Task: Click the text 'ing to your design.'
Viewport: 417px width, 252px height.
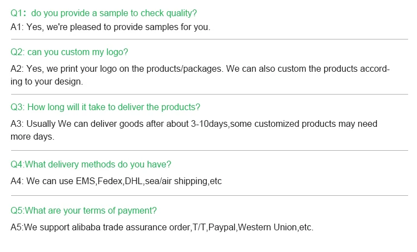Action: click(x=47, y=81)
